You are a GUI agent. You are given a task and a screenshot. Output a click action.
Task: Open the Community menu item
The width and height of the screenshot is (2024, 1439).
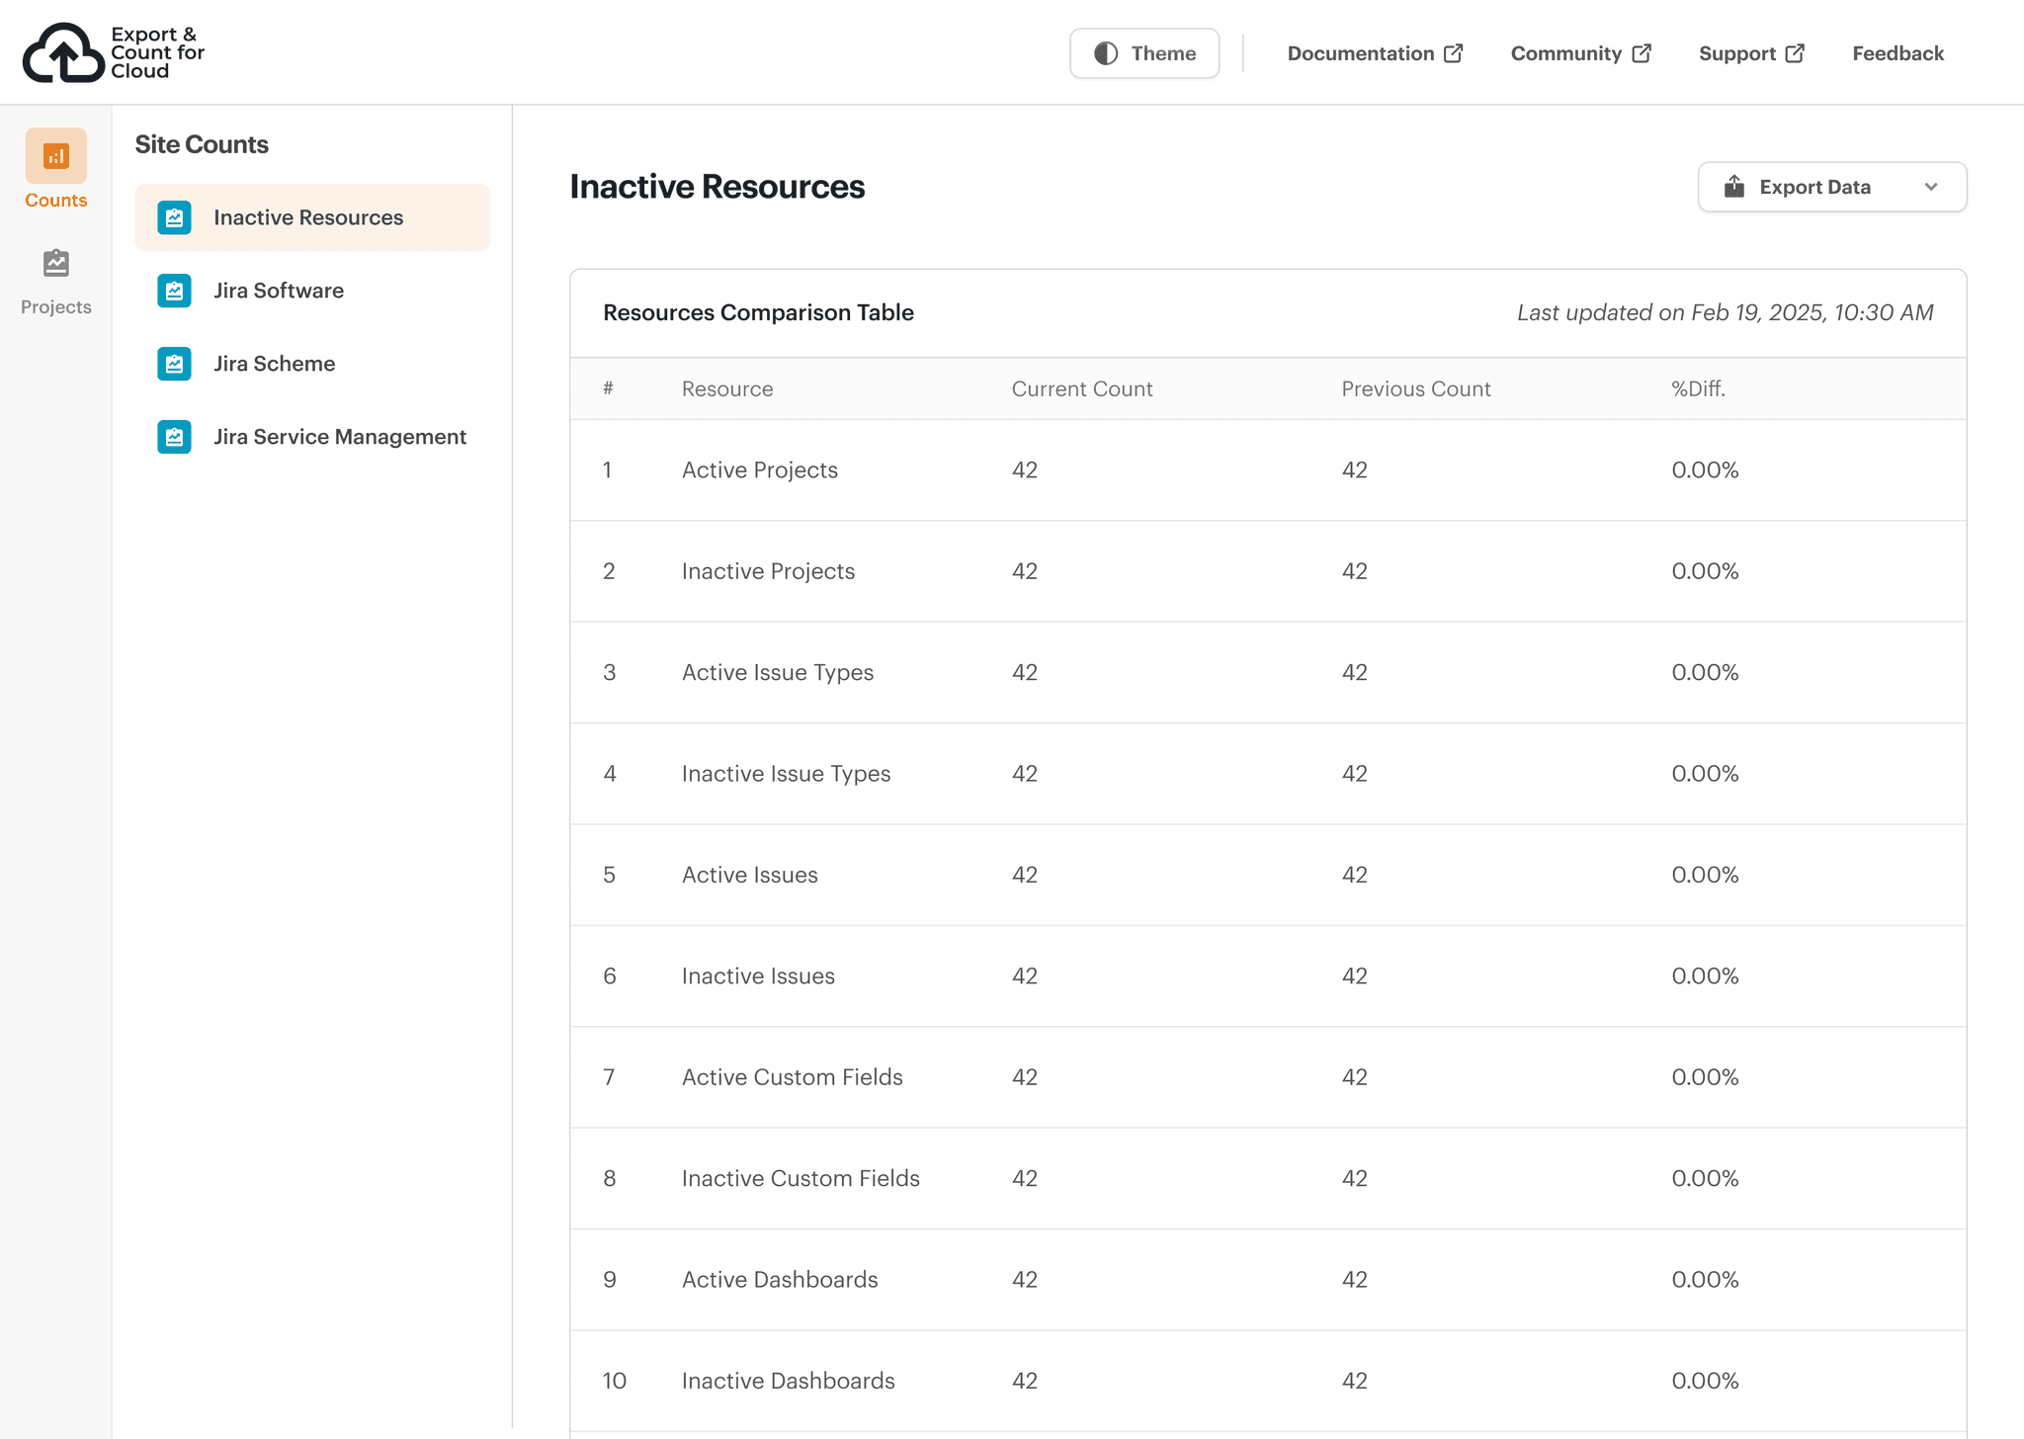point(1566,53)
